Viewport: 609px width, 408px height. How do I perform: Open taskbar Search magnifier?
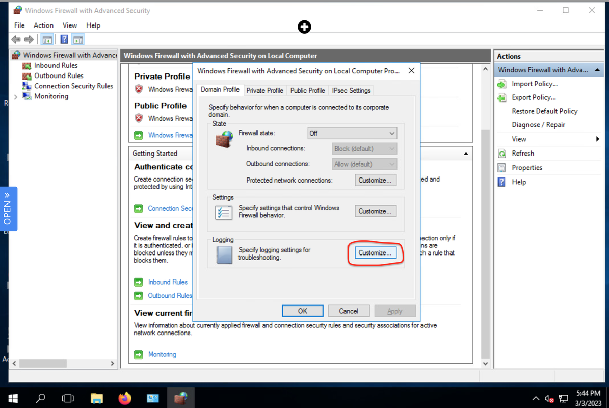40,398
